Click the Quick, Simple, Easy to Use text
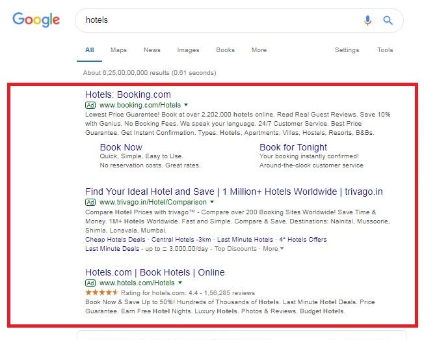Image resolution: width=424 pixels, height=340 pixels. (142, 156)
